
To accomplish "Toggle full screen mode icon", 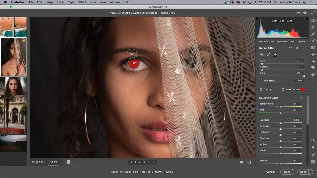I will (x=313, y=13).
